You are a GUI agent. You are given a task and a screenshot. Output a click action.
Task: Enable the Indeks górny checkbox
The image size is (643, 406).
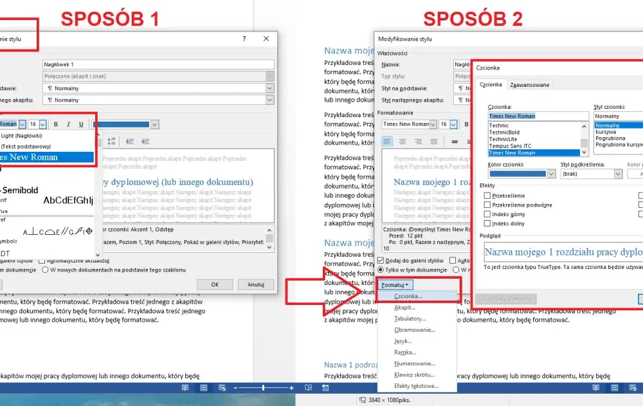tap(487, 214)
